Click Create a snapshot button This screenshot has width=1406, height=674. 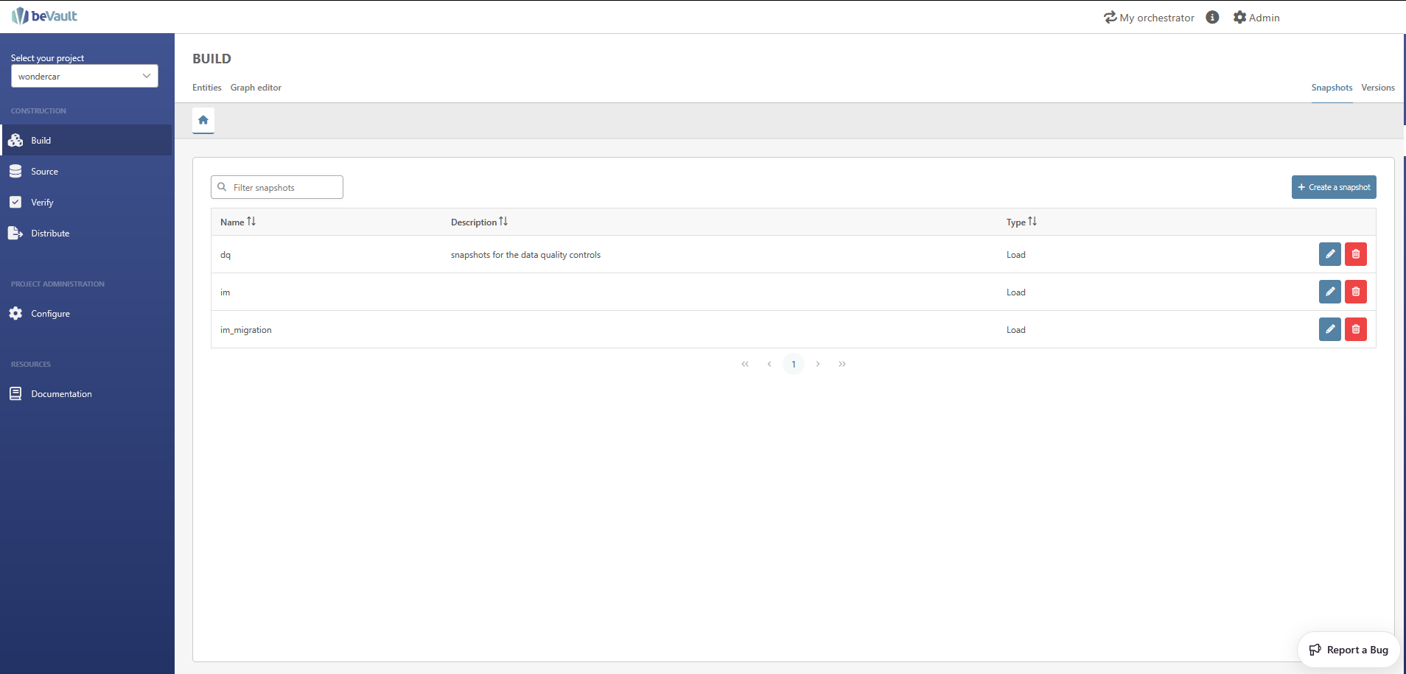click(x=1333, y=187)
